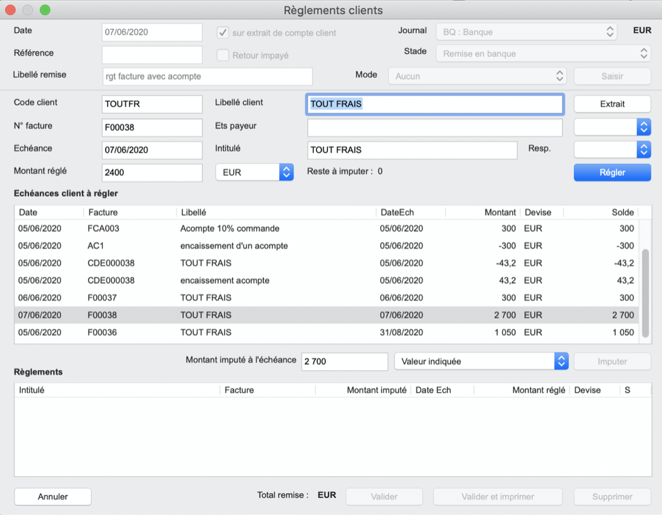Click the Solde column header

[601, 213]
